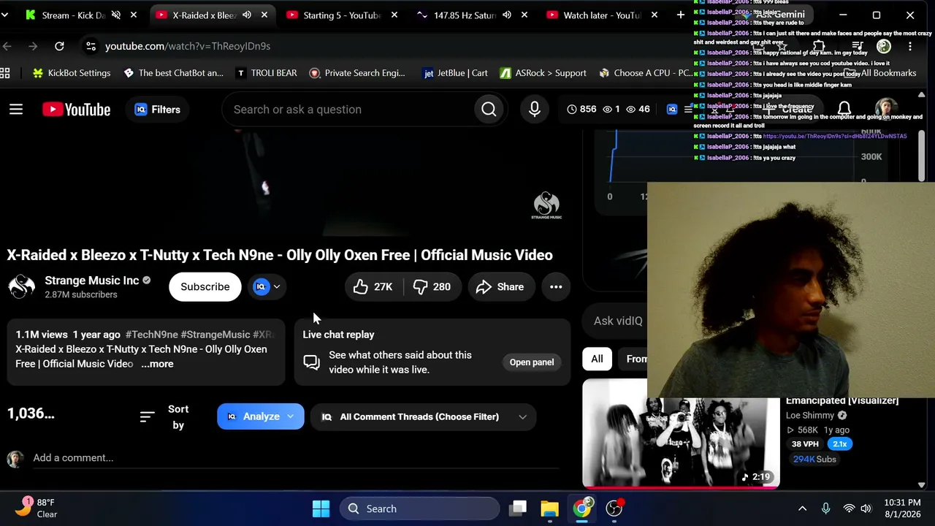Close the Starting 5 - YouTube tab
This screenshot has width=935, height=526.
click(396, 15)
